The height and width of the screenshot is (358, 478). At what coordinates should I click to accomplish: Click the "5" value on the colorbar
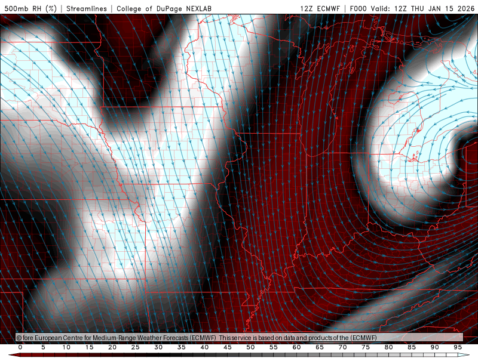point(43,347)
